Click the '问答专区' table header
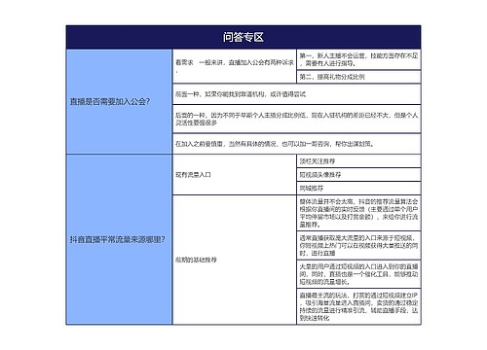The image size is (487, 350). click(243, 37)
